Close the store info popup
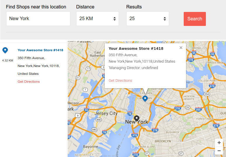This screenshot has width=226, height=157. coord(181,48)
